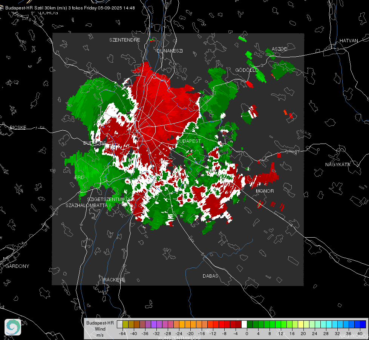Click the -8 legend value

[224, 334]
